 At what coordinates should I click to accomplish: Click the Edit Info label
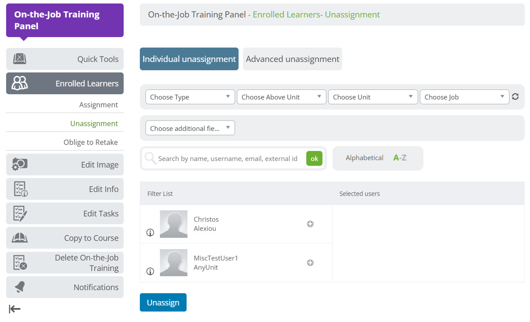pos(104,189)
